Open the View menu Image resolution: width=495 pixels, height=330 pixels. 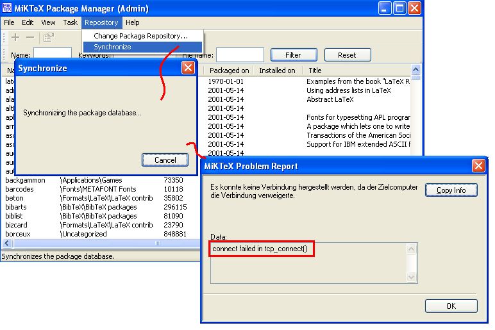point(48,22)
